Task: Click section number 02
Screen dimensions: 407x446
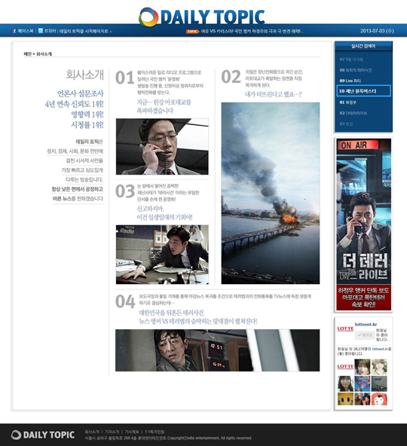Action: 231,77
